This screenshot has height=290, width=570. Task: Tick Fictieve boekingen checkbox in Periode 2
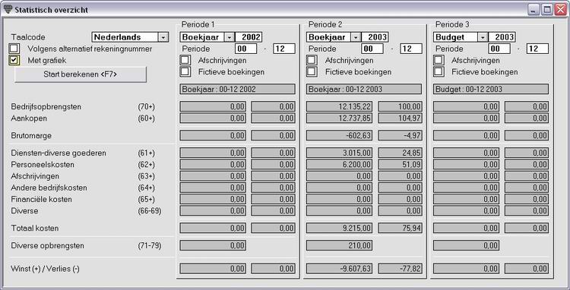312,72
